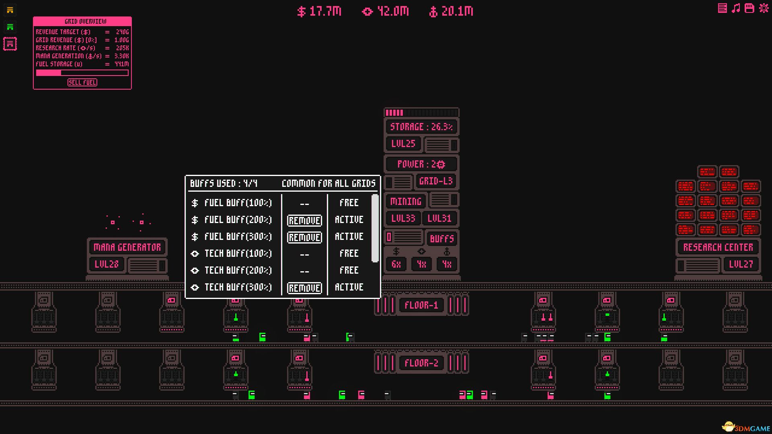
Task: Remove the Fuel Buff 200% buff
Action: point(304,220)
